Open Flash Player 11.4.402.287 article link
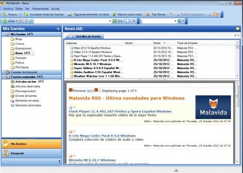The width and height of the screenshot is (243, 173). [x=120, y=111]
